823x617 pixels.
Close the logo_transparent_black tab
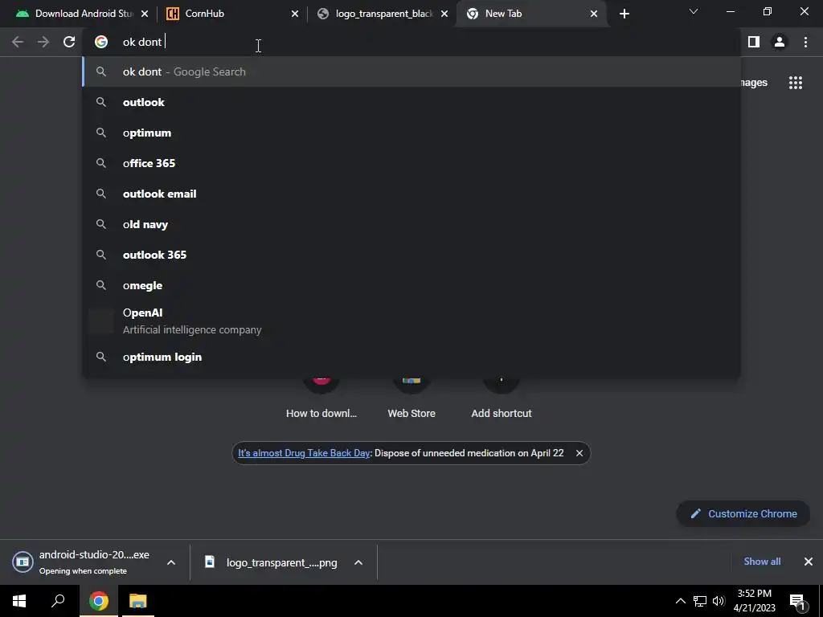tap(444, 14)
